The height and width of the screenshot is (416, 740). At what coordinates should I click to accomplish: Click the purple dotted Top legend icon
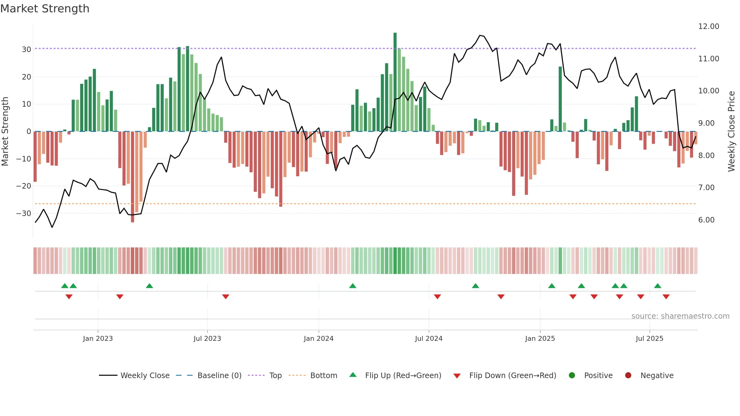(x=256, y=375)
